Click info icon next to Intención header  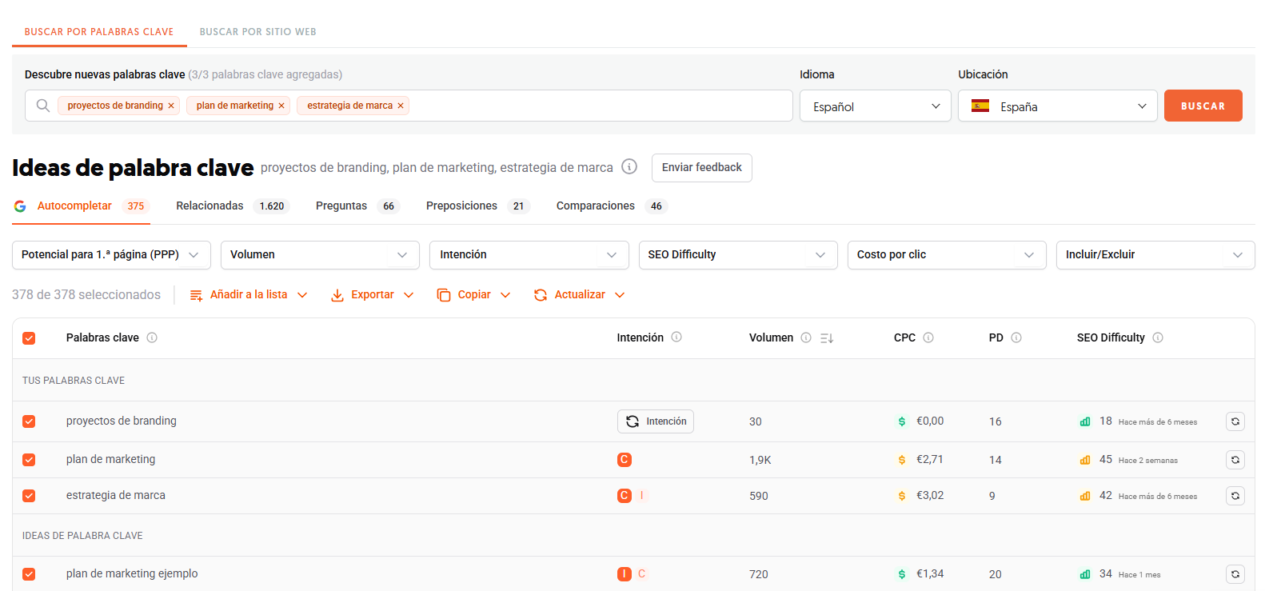click(x=676, y=337)
